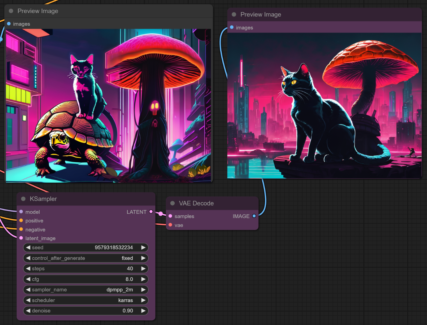Viewport: 427px width, 325px height.
Task: Click the images input socket on left Preview Image
Action: coord(9,24)
